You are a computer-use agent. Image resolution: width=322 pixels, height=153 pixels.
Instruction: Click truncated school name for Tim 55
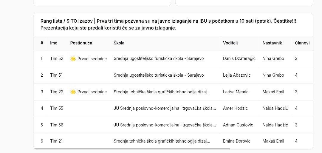tap(165, 108)
